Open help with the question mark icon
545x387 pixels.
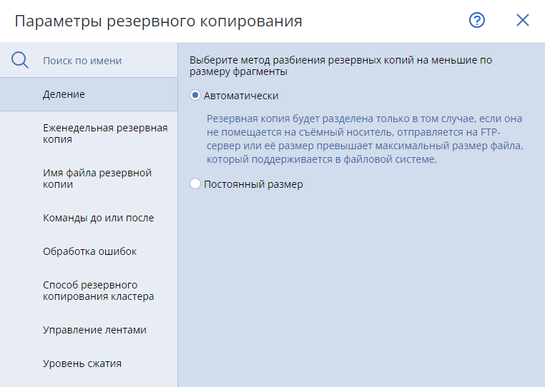(x=477, y=21)
